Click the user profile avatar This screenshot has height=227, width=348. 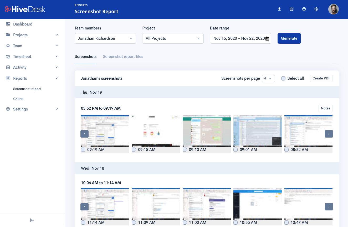[x=333, y=9]
